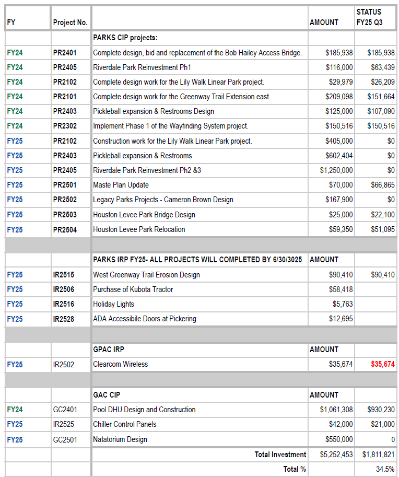Viewport: 399px width, 477px height.
Task: Click project number PR2101
Action: pyautogui.click(x=65, y=97)
